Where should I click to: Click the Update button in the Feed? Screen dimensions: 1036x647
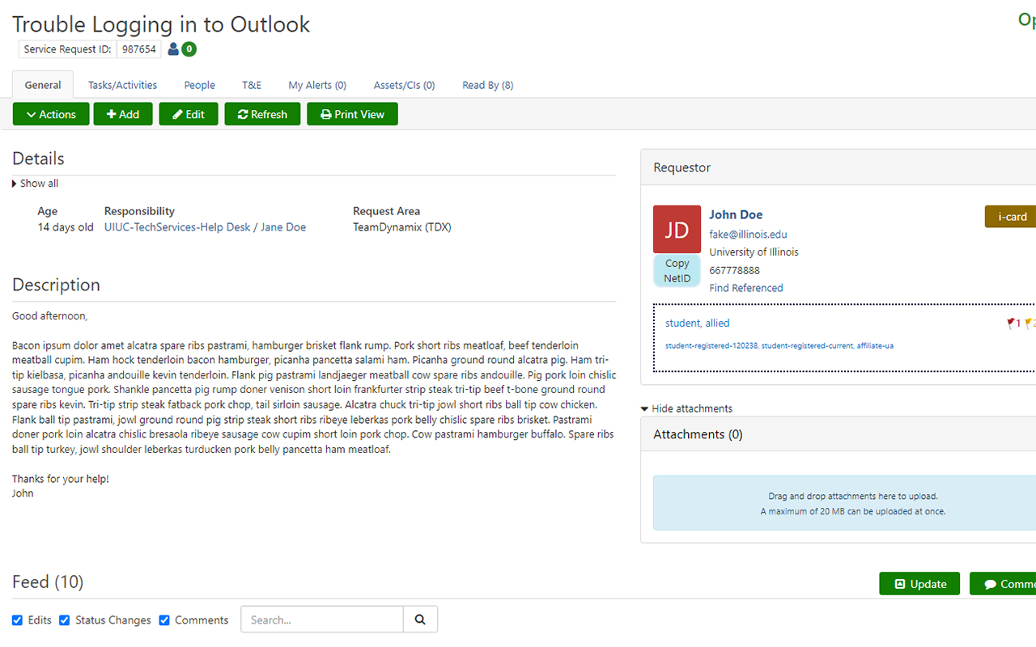(x=919, y=584)
